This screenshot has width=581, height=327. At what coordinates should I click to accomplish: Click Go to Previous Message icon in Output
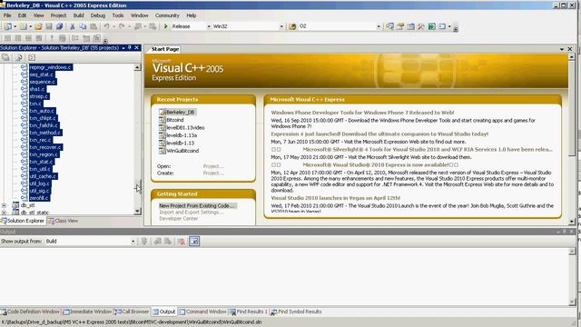tap(157, 242)
